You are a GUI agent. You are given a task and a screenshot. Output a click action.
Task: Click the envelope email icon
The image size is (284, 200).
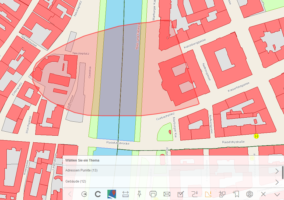167,194
